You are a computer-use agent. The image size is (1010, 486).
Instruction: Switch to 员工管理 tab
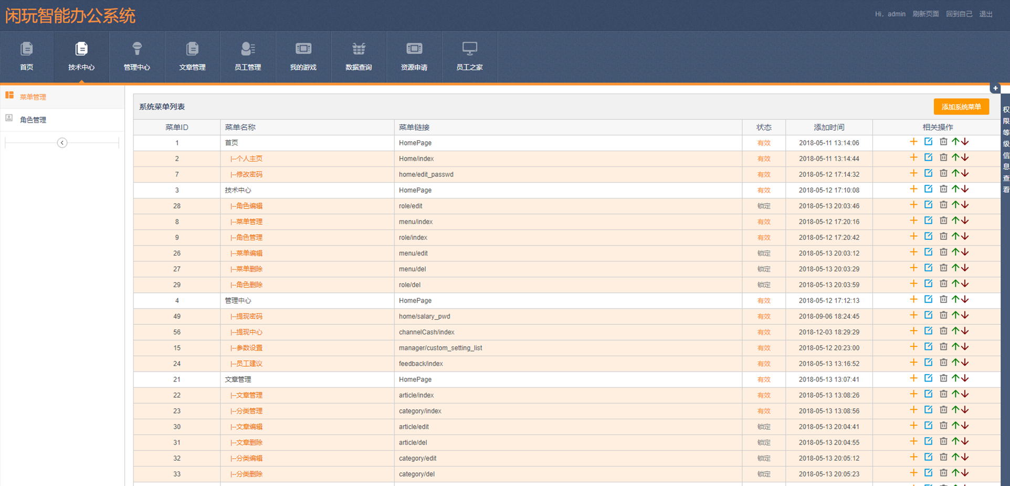point(247,56)
